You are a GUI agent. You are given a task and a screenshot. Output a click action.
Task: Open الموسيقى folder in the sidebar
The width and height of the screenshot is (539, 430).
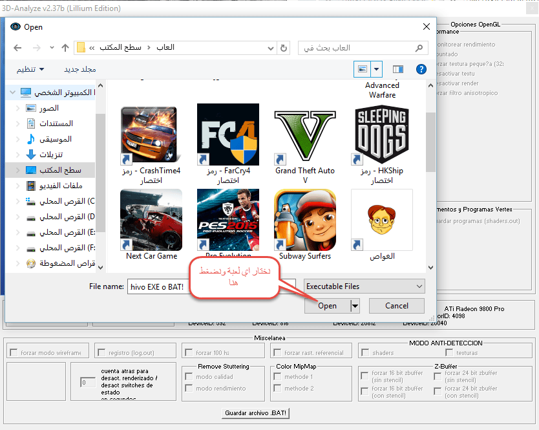(x=56, y=139)
